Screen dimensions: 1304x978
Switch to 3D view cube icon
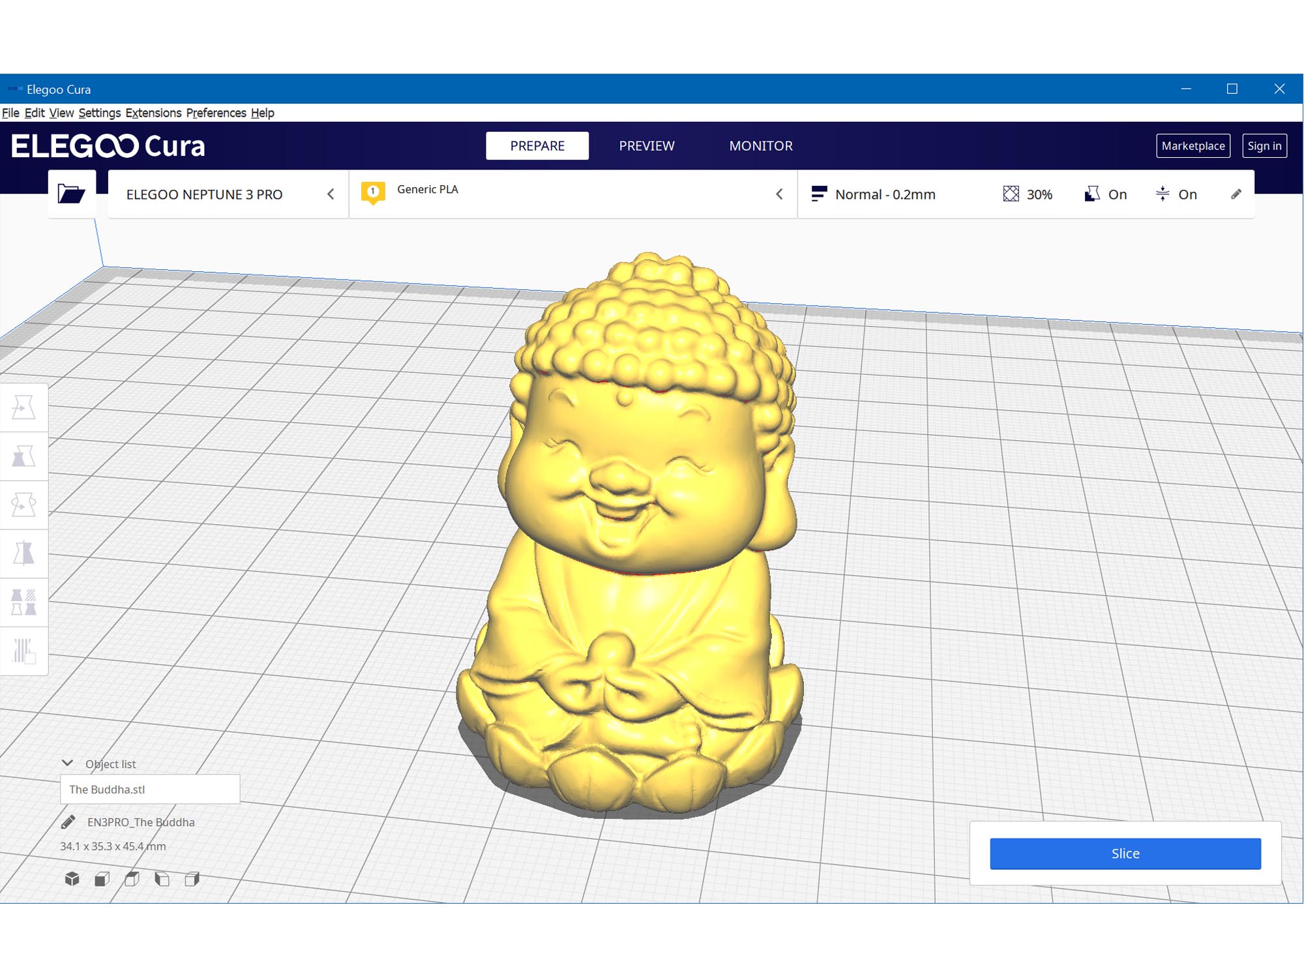[72, 879]
